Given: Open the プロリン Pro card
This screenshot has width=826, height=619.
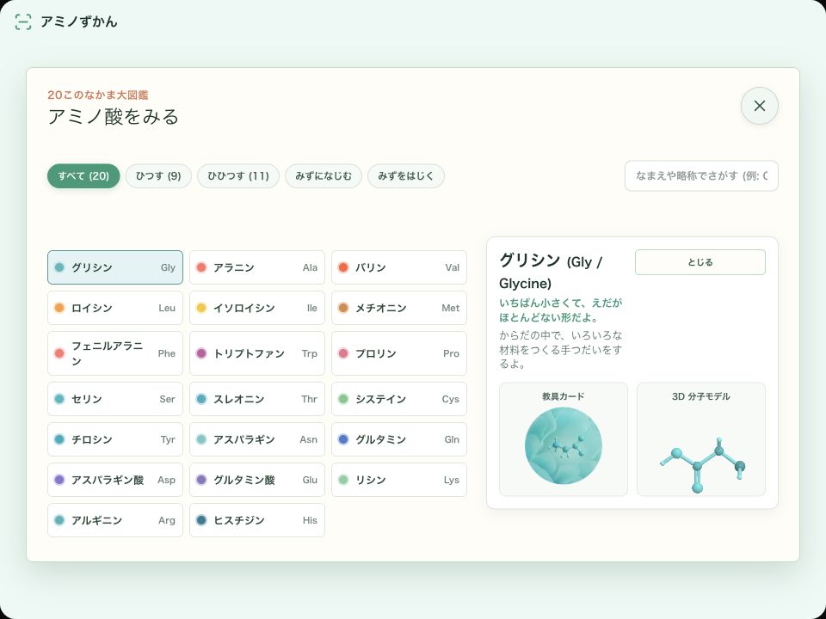Looking at the screenshot, I should click(x=399, y=353).
